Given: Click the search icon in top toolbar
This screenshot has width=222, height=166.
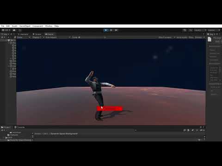Looking at the screenshot, I should click(191, 30).
